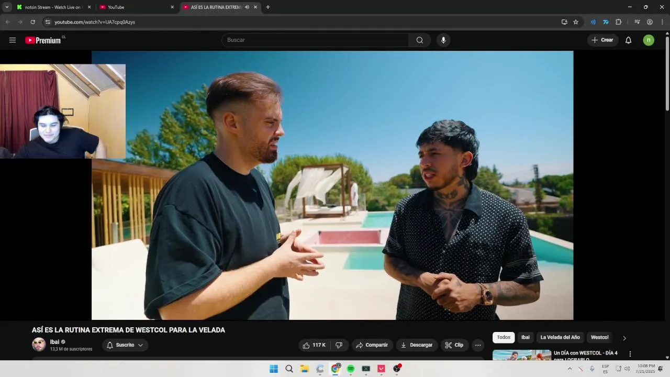670x377 pixels.
Task: Click the youtube.com address bar URL
Action: [95, 22]
